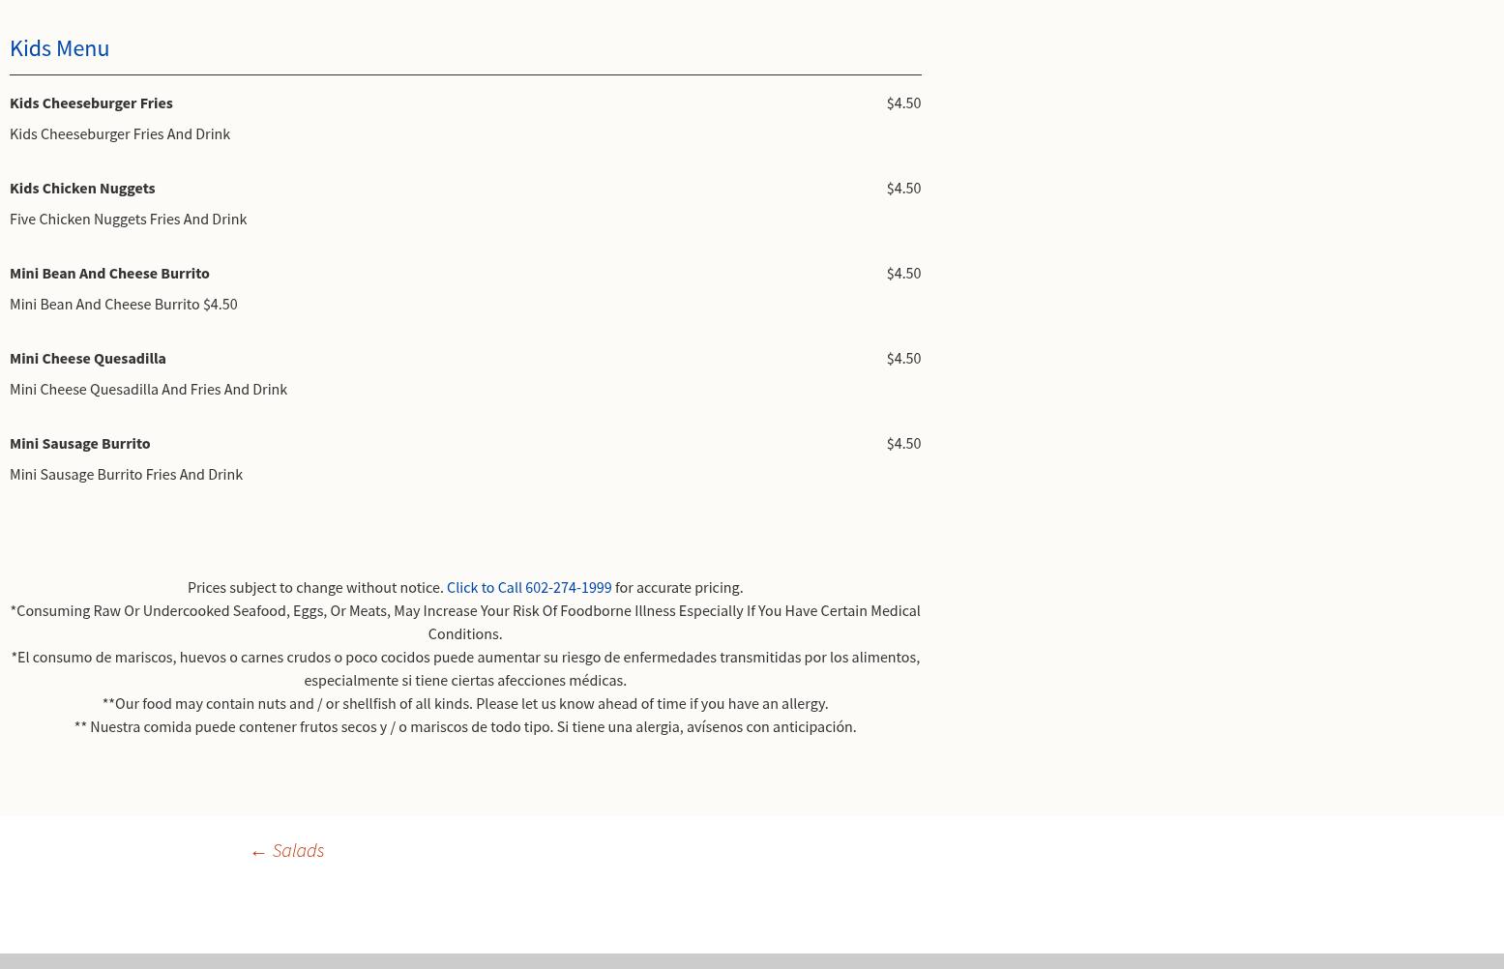The image size is (1504, 969).
Task: Click the Spanish frutos secos allergy notice
Action: pyautogui.click(x=464, y=726)
